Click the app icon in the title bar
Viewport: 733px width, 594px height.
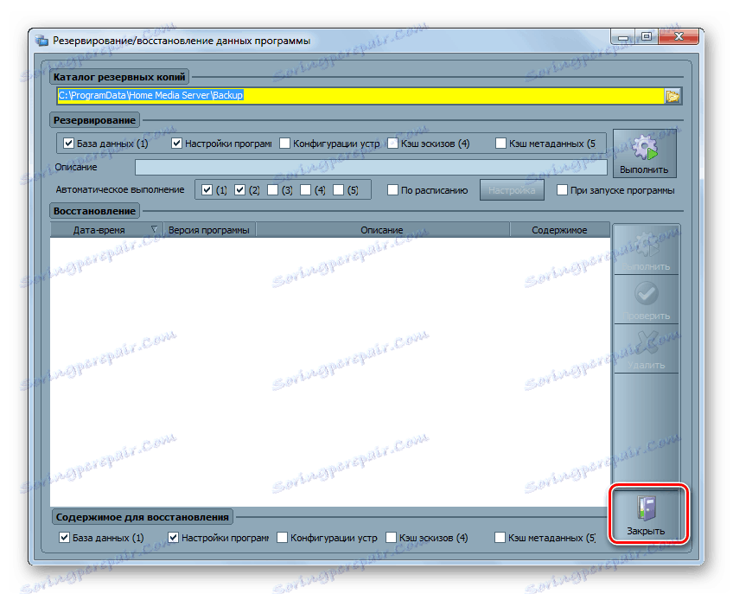(x=41, y=41)
